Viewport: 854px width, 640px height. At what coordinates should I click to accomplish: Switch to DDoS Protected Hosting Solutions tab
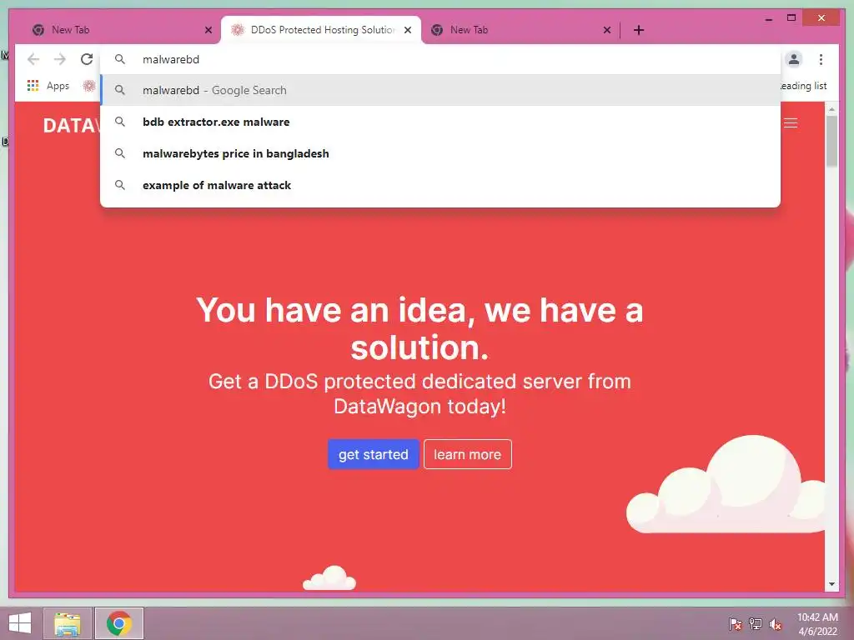(x=321, y=30)
